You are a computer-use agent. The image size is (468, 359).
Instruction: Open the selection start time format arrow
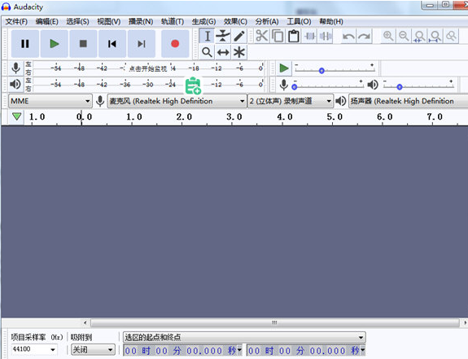[x=239, y=350]
